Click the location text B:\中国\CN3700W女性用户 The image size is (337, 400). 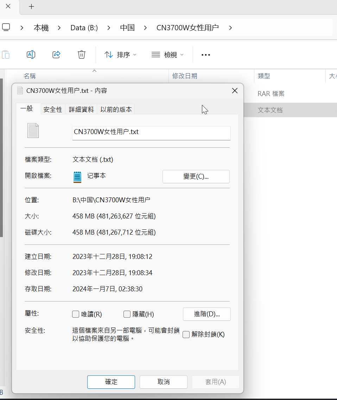click(x=111, y=200)
